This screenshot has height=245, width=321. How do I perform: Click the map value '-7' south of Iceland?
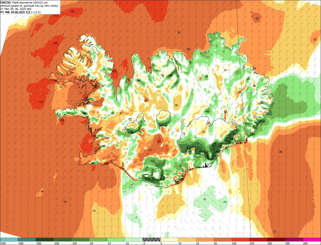[136, 218]
